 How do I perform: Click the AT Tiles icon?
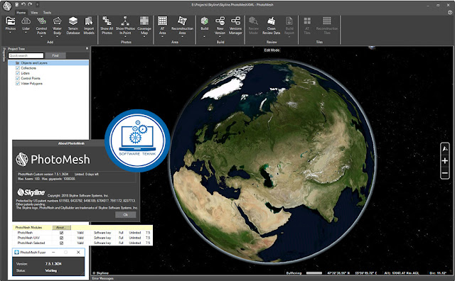pyautogui.click(x=307, y=21)
